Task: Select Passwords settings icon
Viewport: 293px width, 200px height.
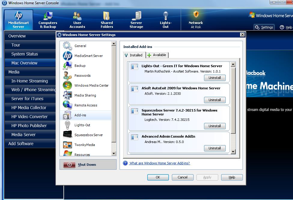Action: click(x=67, y=76)
